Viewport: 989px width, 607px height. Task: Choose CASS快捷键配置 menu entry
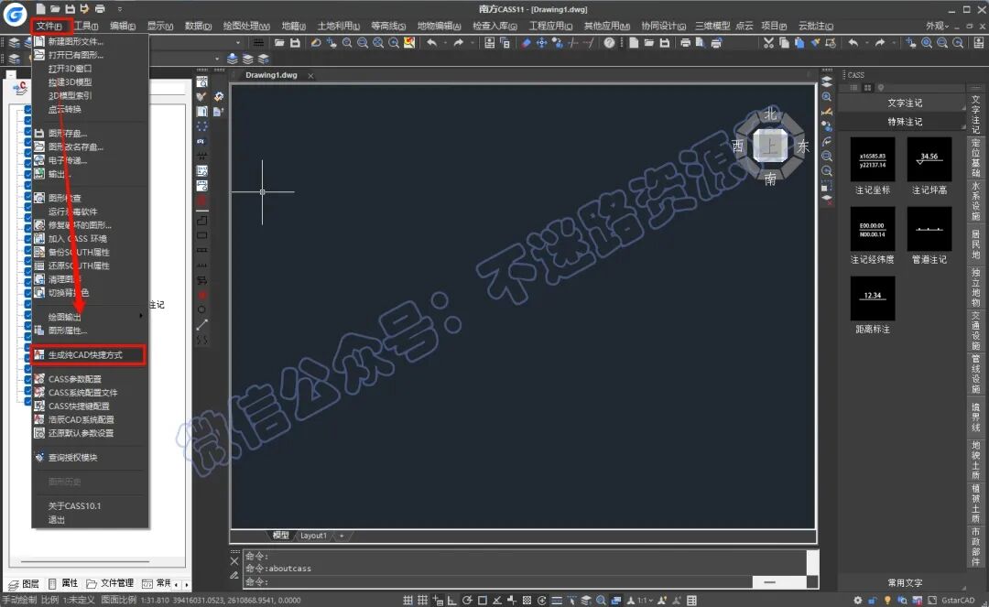90,406
